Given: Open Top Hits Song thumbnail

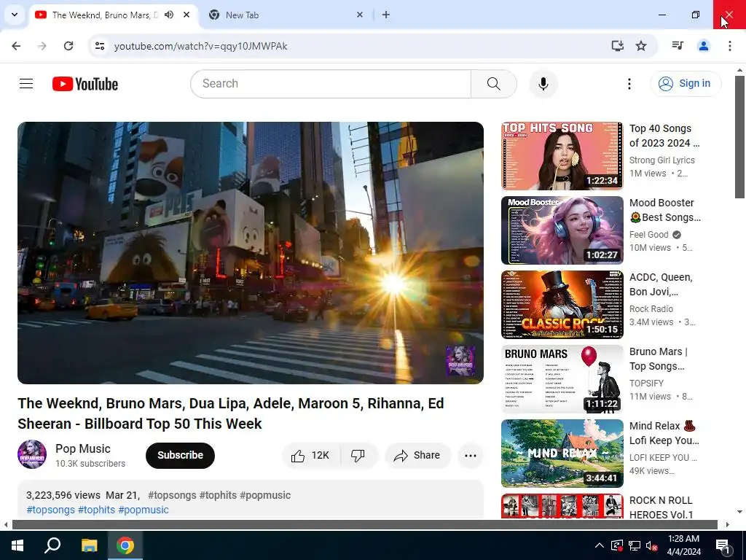Looking at the screenshot, I should 562,156.
